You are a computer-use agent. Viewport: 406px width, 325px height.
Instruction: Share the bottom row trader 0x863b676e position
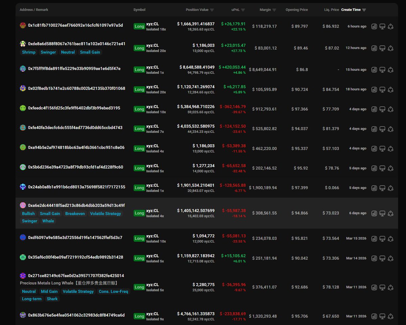click(x=391, y=316)
